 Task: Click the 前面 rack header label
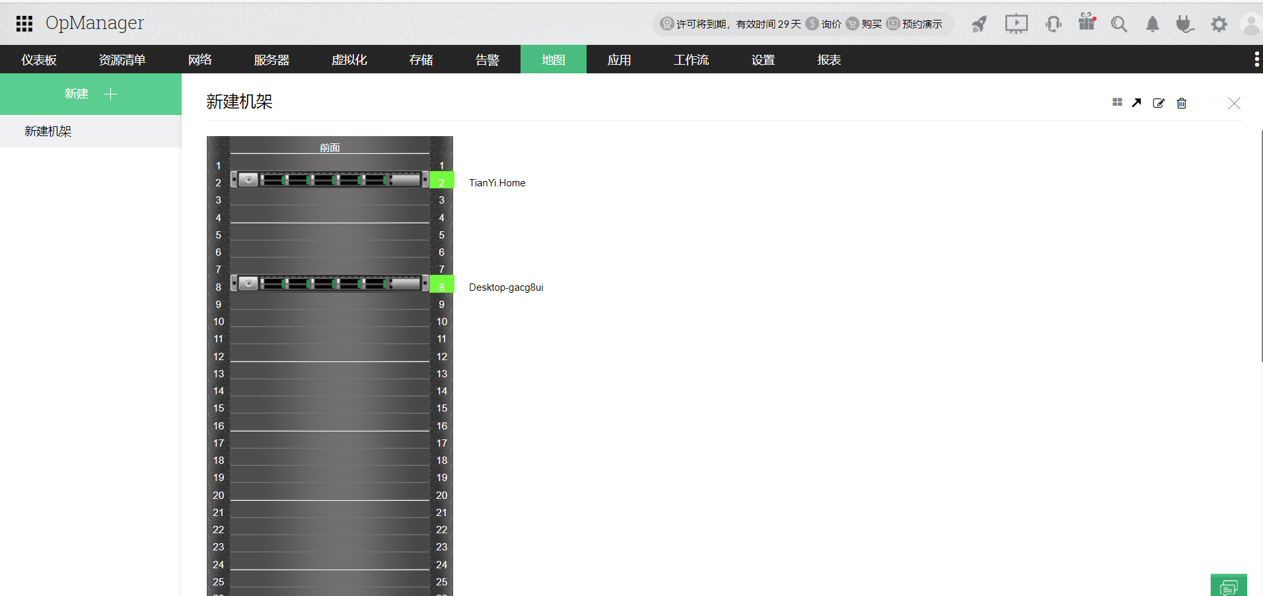tap(330, 147)
